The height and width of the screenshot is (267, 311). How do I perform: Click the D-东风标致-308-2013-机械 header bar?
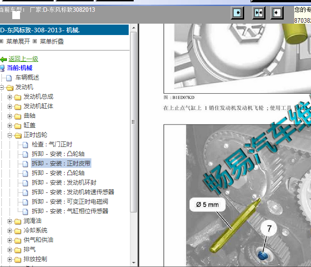point(64,30)
